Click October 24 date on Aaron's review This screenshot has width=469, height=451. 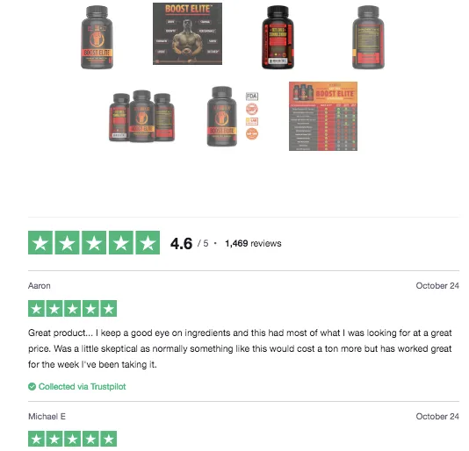click(x=437, y=286)
